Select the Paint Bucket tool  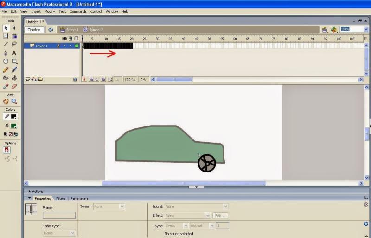[14, 78]
